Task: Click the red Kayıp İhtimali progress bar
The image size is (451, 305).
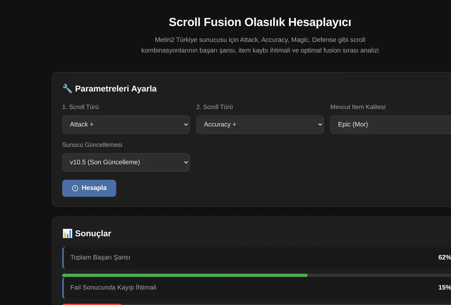Action: point(92,304)
